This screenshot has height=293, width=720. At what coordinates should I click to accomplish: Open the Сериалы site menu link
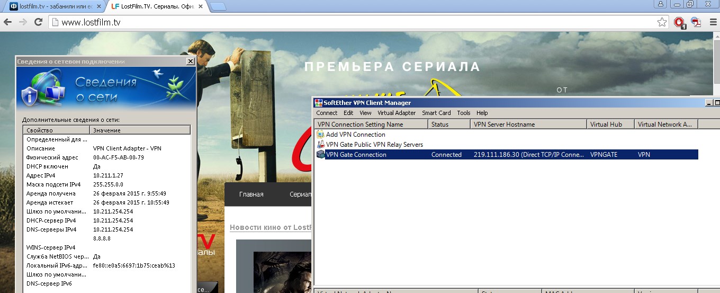301,194
